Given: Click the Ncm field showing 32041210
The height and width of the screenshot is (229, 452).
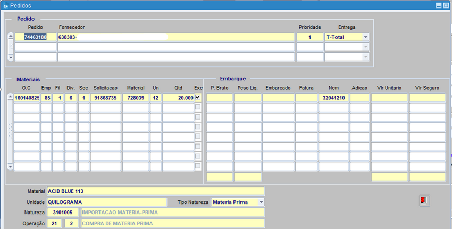Looking at the screenshot, I should point(333,98).
